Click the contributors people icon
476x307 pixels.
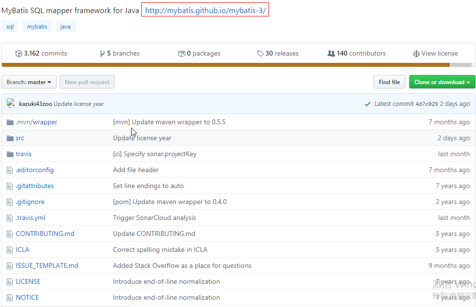click(x=331, y=54)
